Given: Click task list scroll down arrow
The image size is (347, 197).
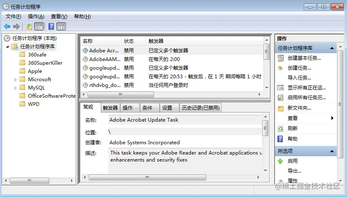Looking at the screenshot, I should point(267,88).
